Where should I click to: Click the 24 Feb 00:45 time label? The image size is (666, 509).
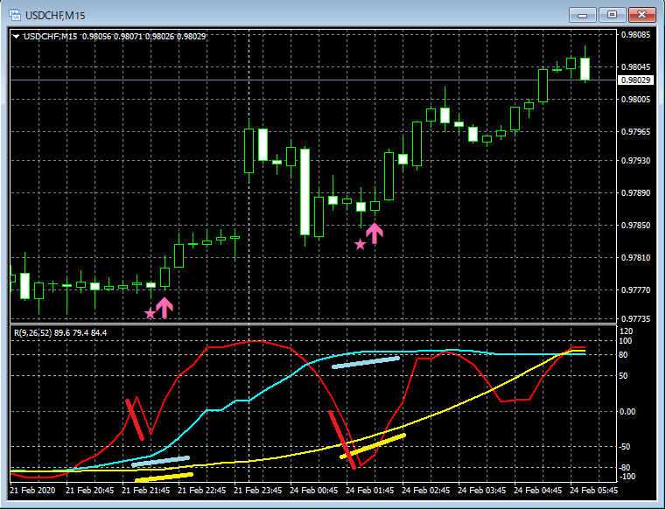(314, 490)
